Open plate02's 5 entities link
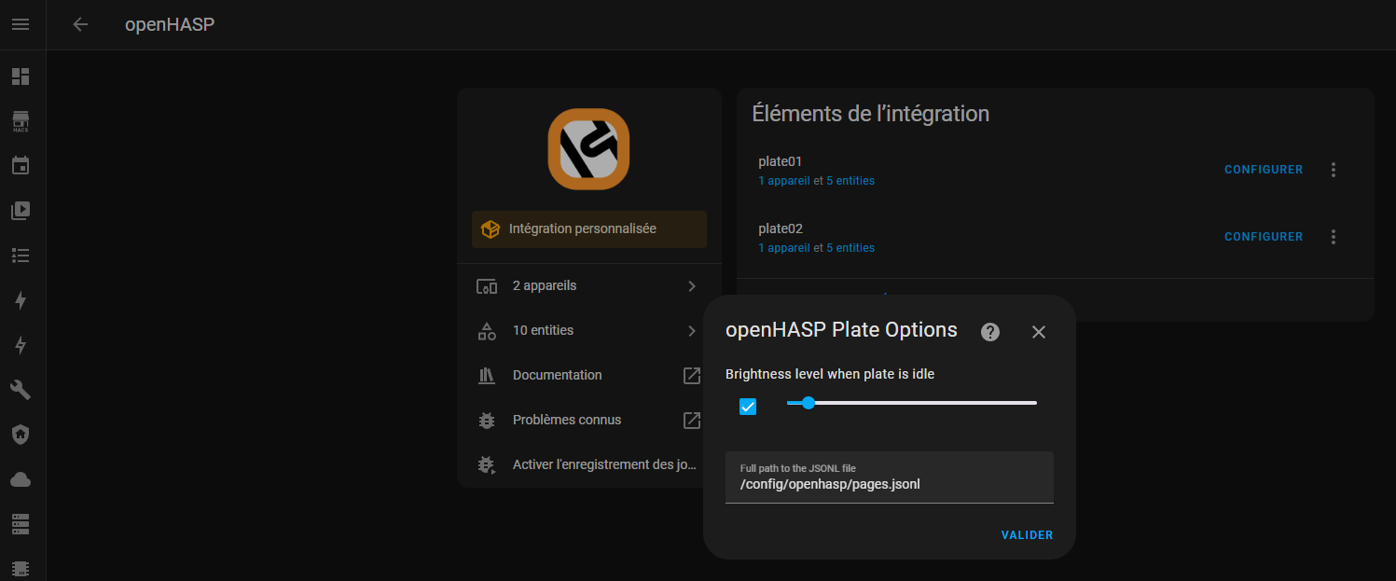1396x581 pixels. pos(850,248)
